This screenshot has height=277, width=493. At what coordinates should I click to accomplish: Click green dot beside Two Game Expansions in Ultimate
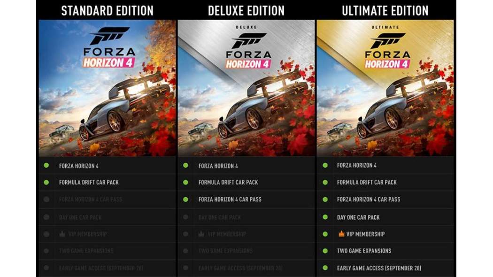[x=325, y=251]
